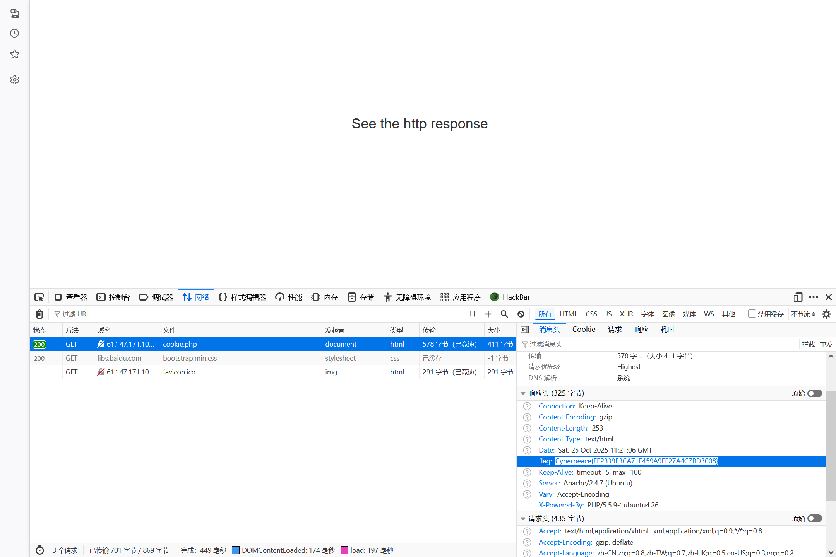The width and height of the screenshot is (836, 557).
Task: Open the 不节流 throttling dropdown
Action: click(803, 314)
